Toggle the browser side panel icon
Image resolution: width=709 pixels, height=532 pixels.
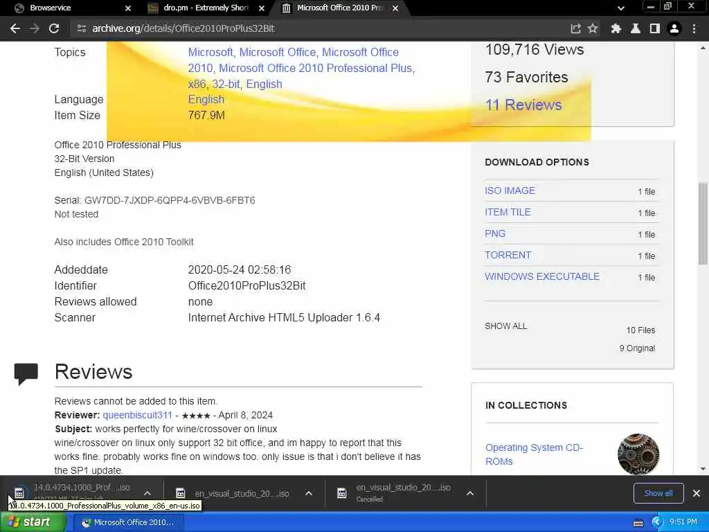655,28
